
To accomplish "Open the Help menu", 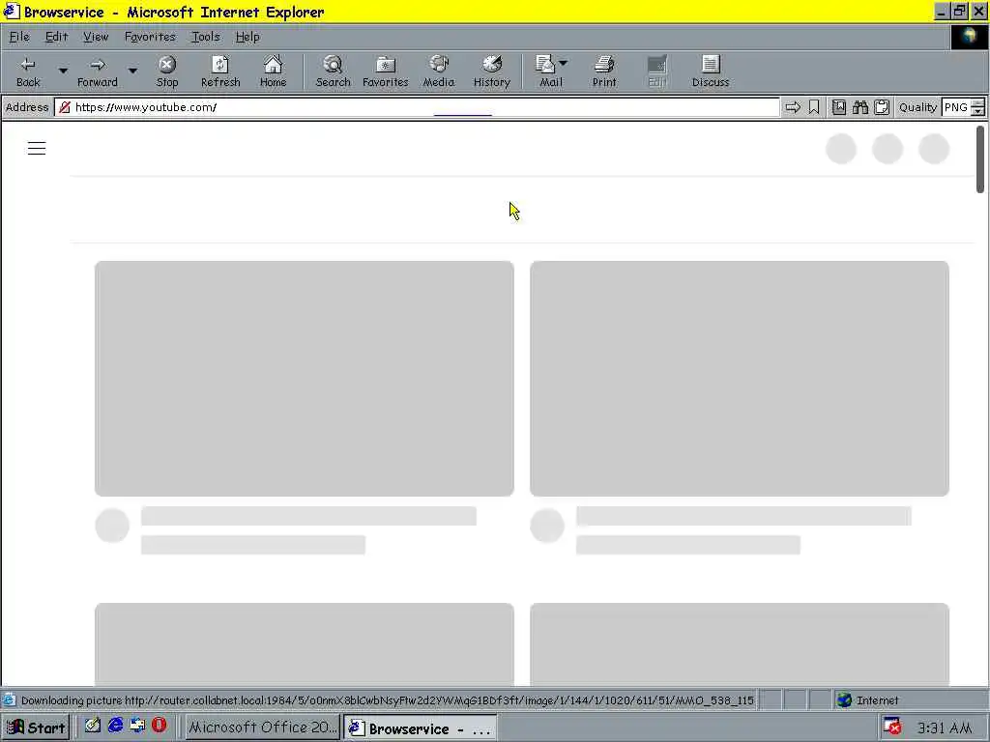I will [247, 38].
